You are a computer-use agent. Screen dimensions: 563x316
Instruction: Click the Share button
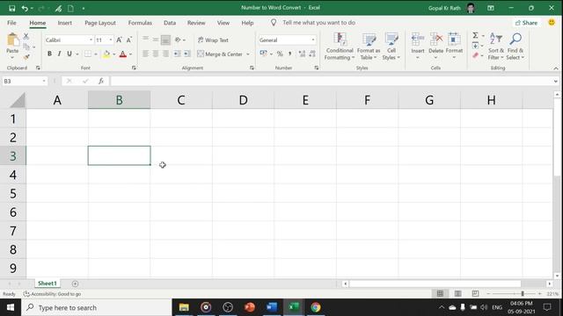526,23
